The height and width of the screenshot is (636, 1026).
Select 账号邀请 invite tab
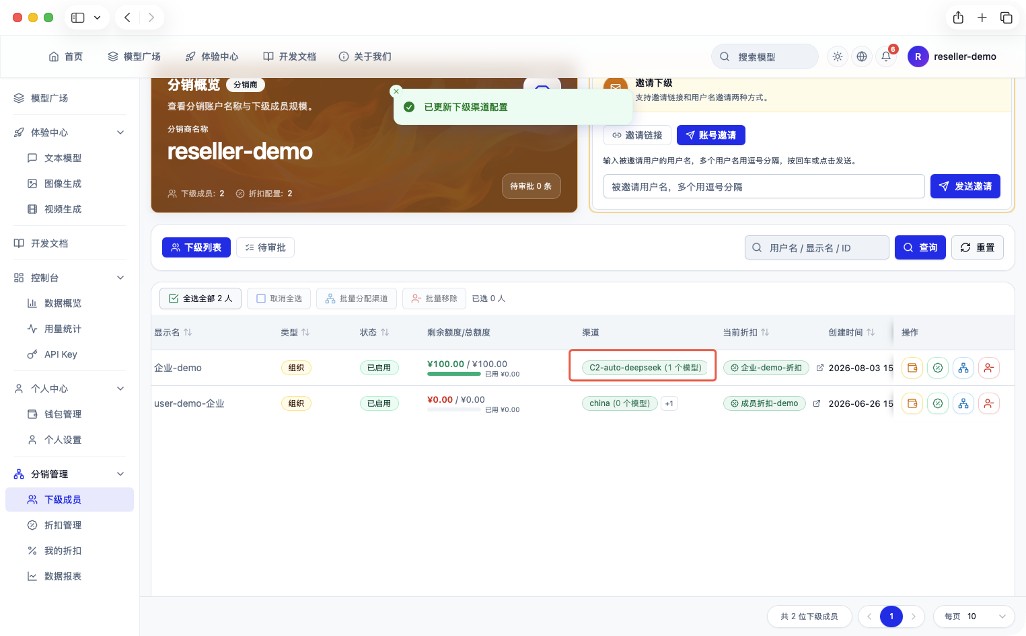pyautogui.click(x=711, y=135)
